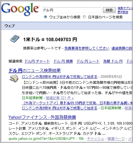
Task: Focus the search box containing ドル 円
Action: point(72,10)
